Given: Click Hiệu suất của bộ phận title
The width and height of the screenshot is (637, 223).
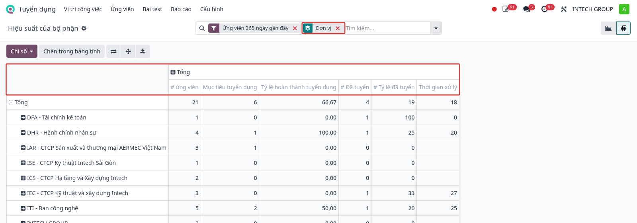Looking at the screenshot, I should [43, 28].
